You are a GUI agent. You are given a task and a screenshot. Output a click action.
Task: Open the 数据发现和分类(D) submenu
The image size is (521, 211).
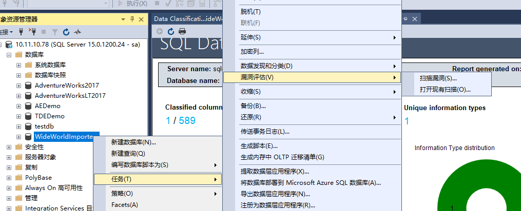click(312, 66)
